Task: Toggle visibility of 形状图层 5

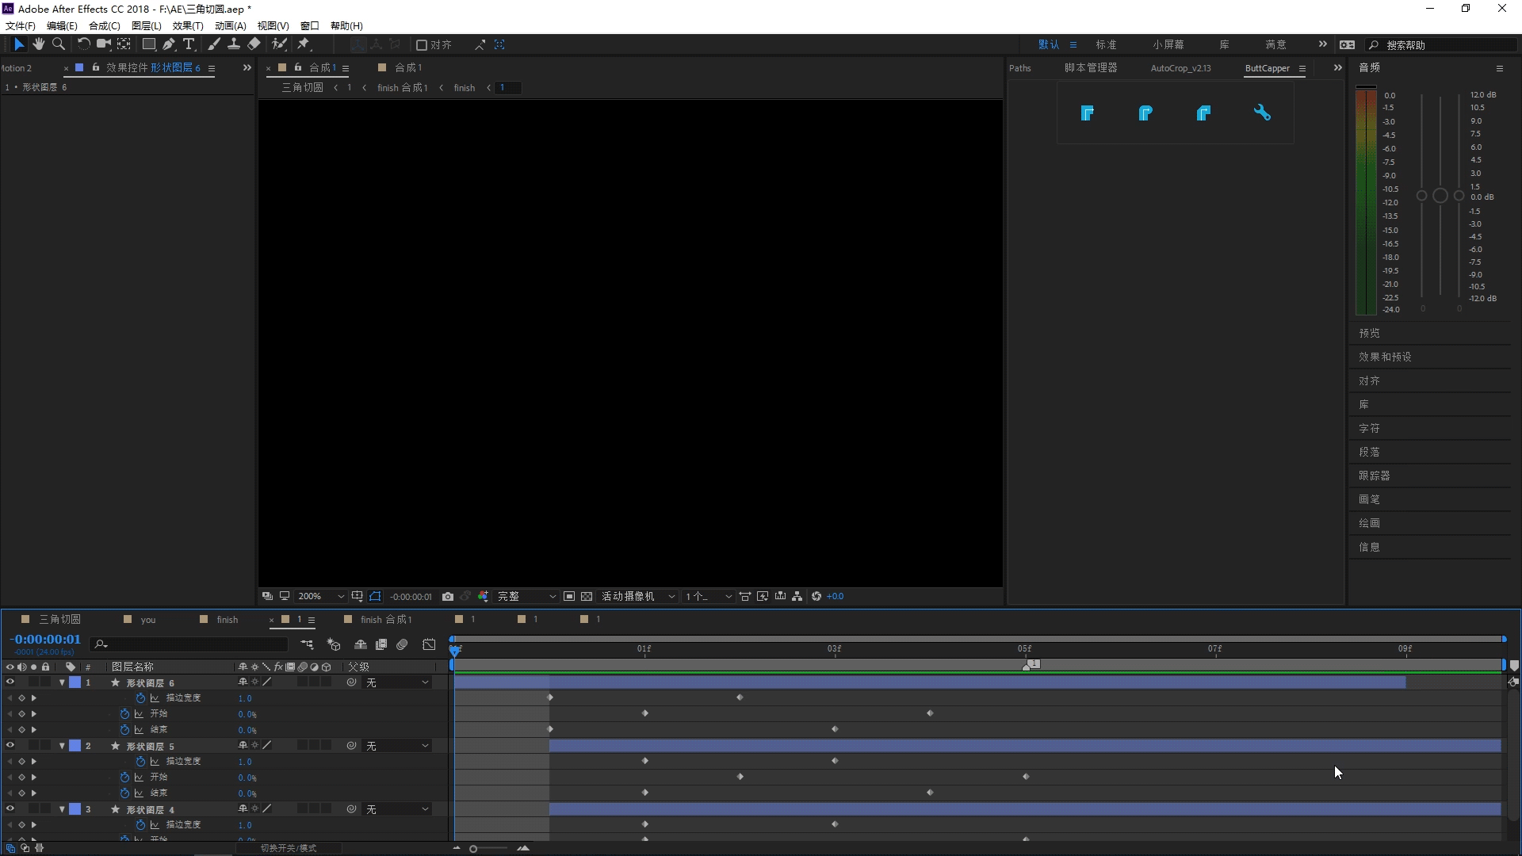Action: click(10, 746)
